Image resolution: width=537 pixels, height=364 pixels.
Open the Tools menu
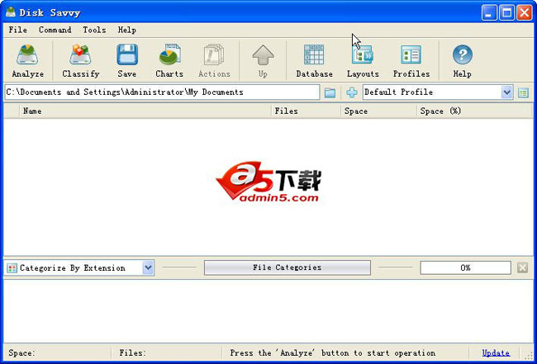(94, 30)
